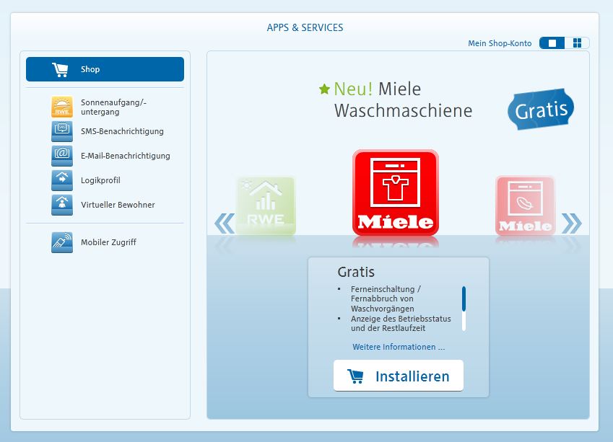The width and height of the screenshot is (613, 442).
Task: Select the faded RWE app tile
Action: pyautogui.click(x=266, y=205)
